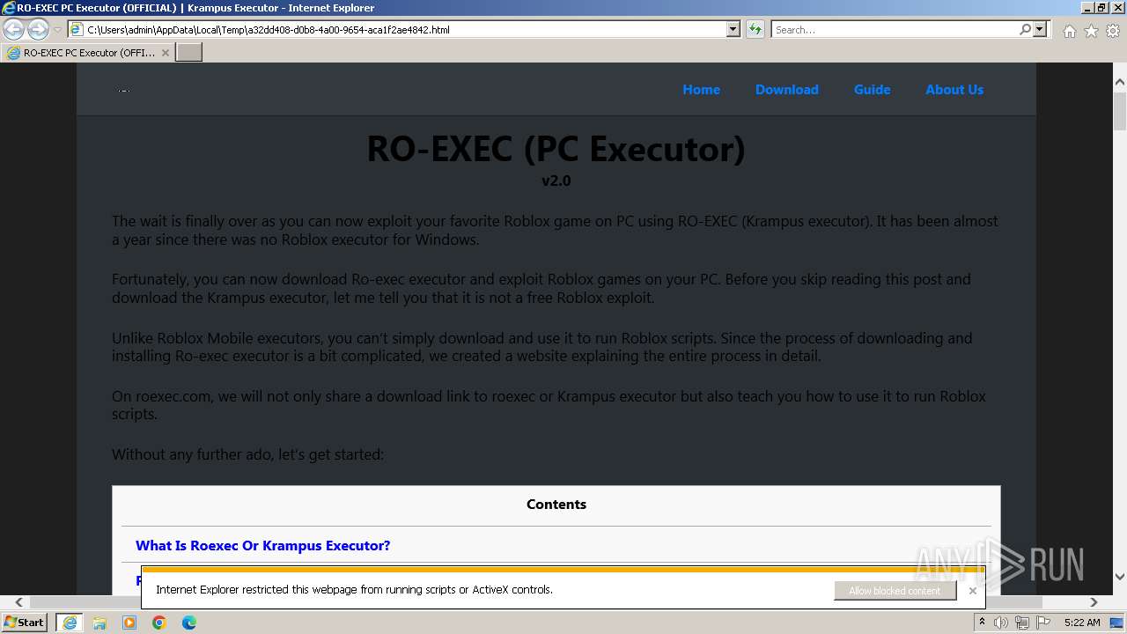Open the Download nav link
Image resolution: width=1127 pixels, height=634 pixels.
click(x=787, y=90)
